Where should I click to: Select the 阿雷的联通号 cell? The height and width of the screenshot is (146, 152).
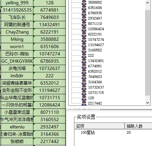(x=17, y=25)
